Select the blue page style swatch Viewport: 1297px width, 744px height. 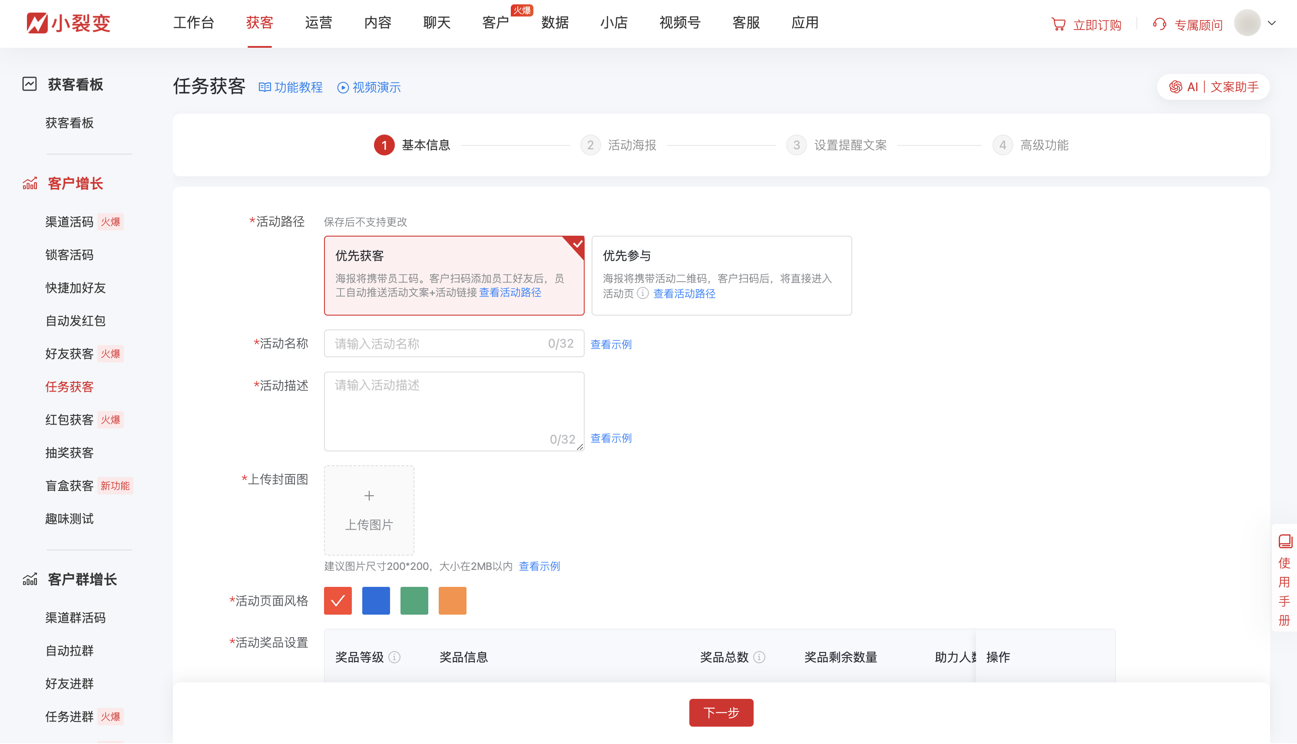[x=376, y=600]
